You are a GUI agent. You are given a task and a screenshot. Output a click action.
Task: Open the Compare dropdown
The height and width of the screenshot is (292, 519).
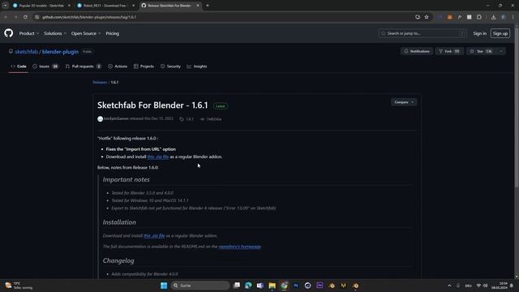pos(404,102)
